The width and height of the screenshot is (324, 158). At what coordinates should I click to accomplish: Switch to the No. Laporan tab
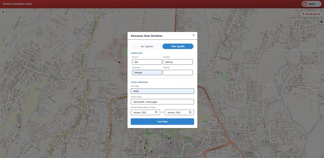click(x=147, y=46)
